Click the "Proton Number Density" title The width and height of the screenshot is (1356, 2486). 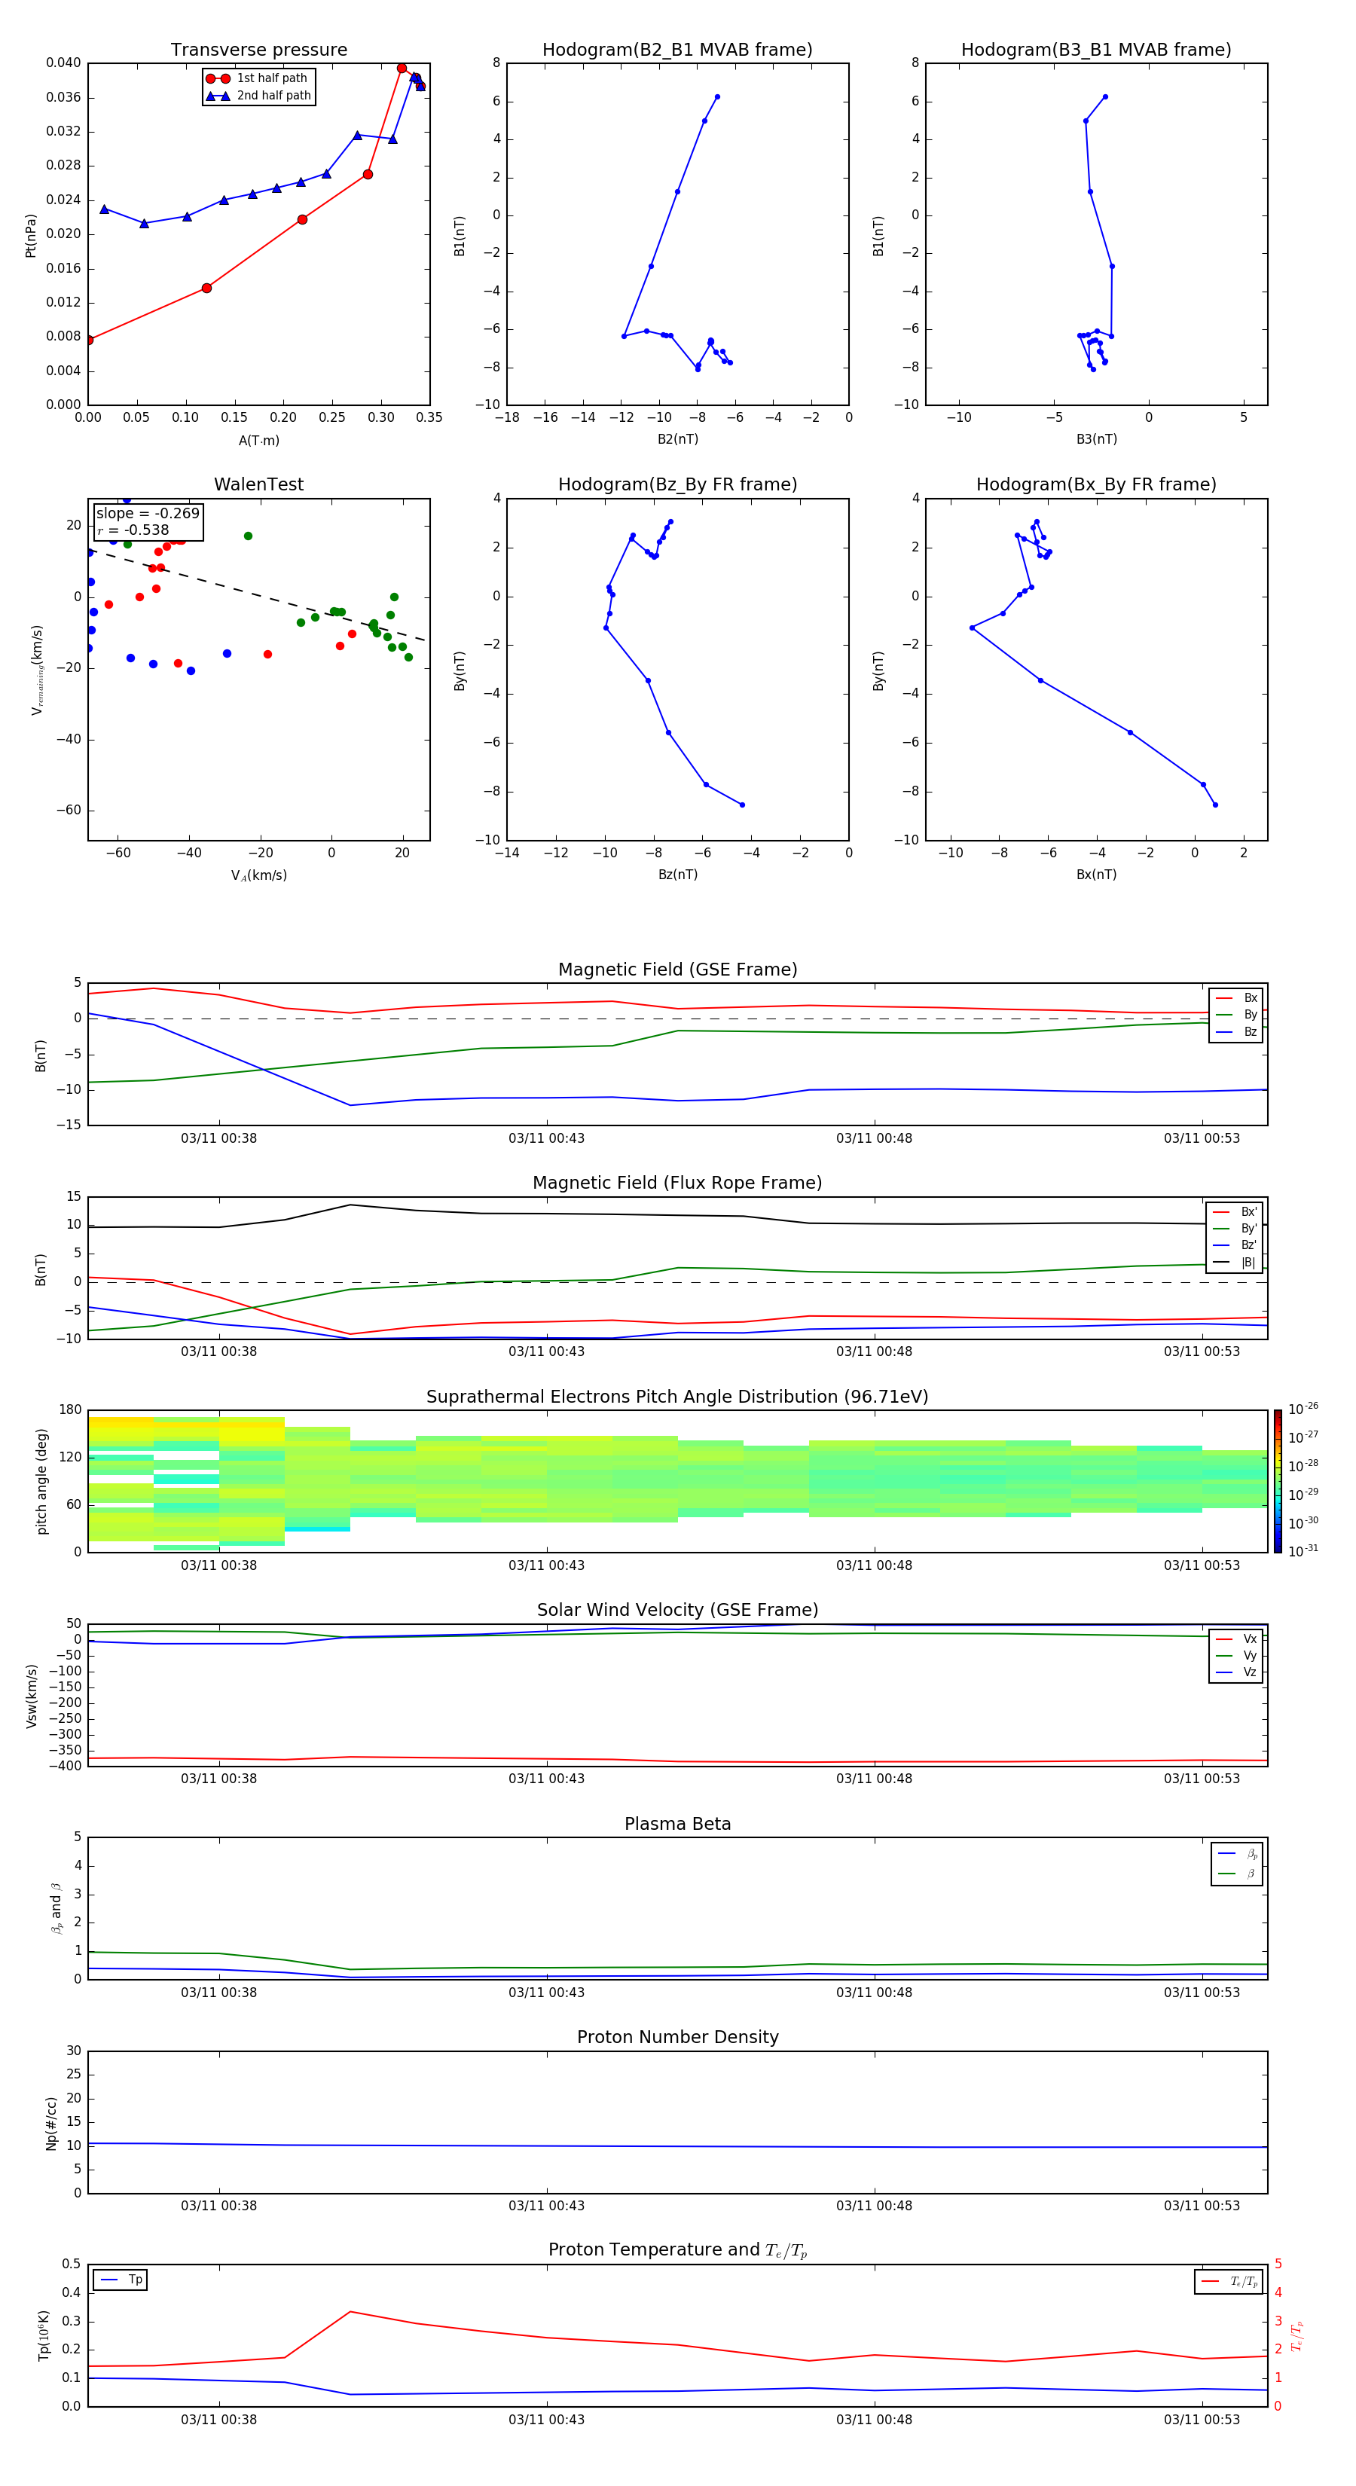click(677, 2037)
